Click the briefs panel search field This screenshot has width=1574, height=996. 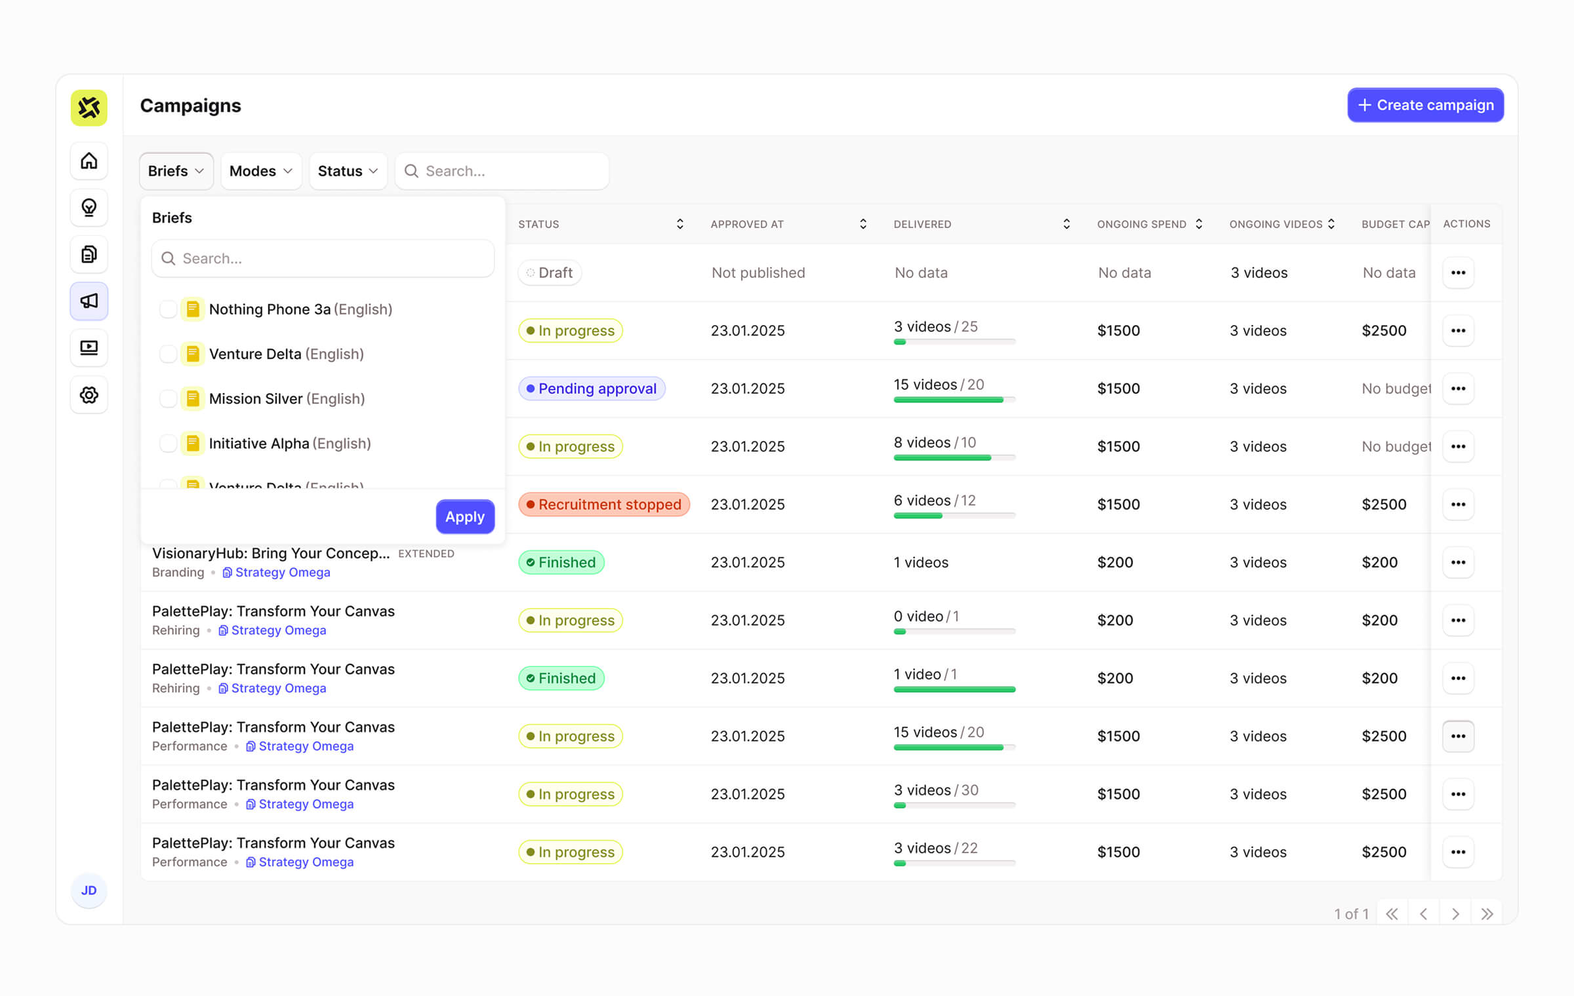pos(323,258)
